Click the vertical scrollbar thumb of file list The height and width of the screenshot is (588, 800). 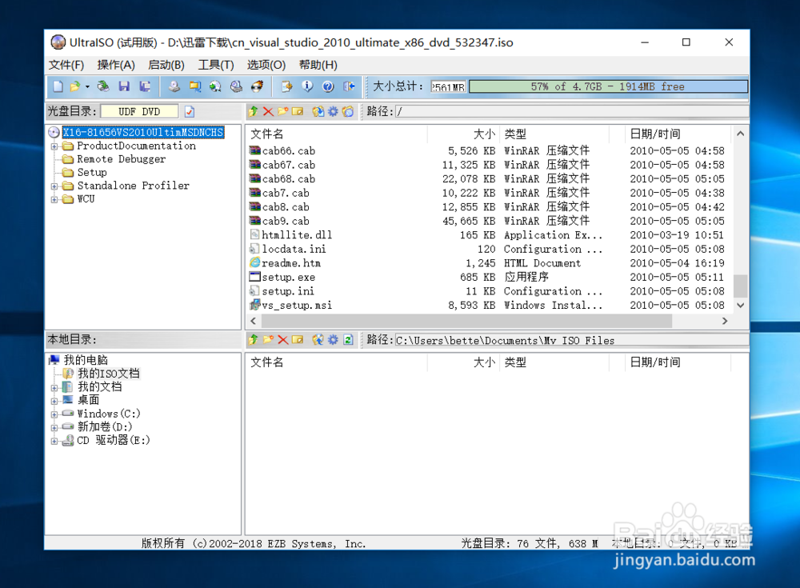[x=740, y=286]
